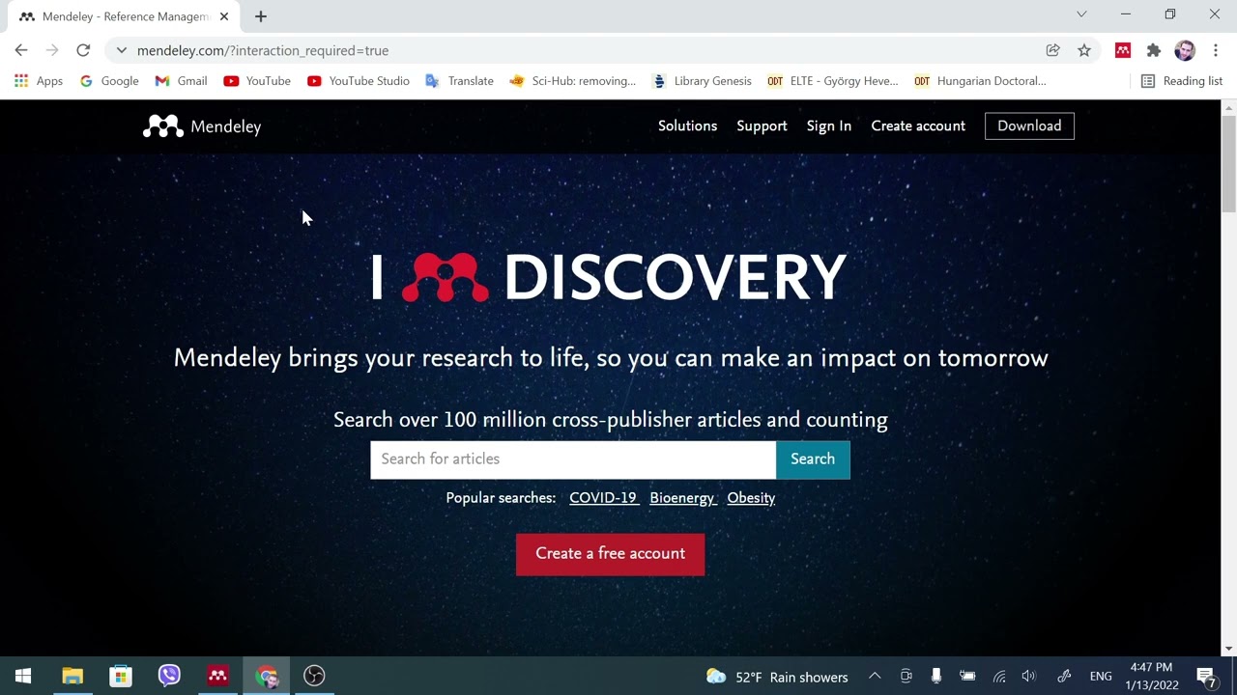Open File Explorer from the taskbar

tap(72, 676)
